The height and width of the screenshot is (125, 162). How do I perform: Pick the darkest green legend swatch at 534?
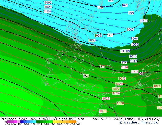38,122
